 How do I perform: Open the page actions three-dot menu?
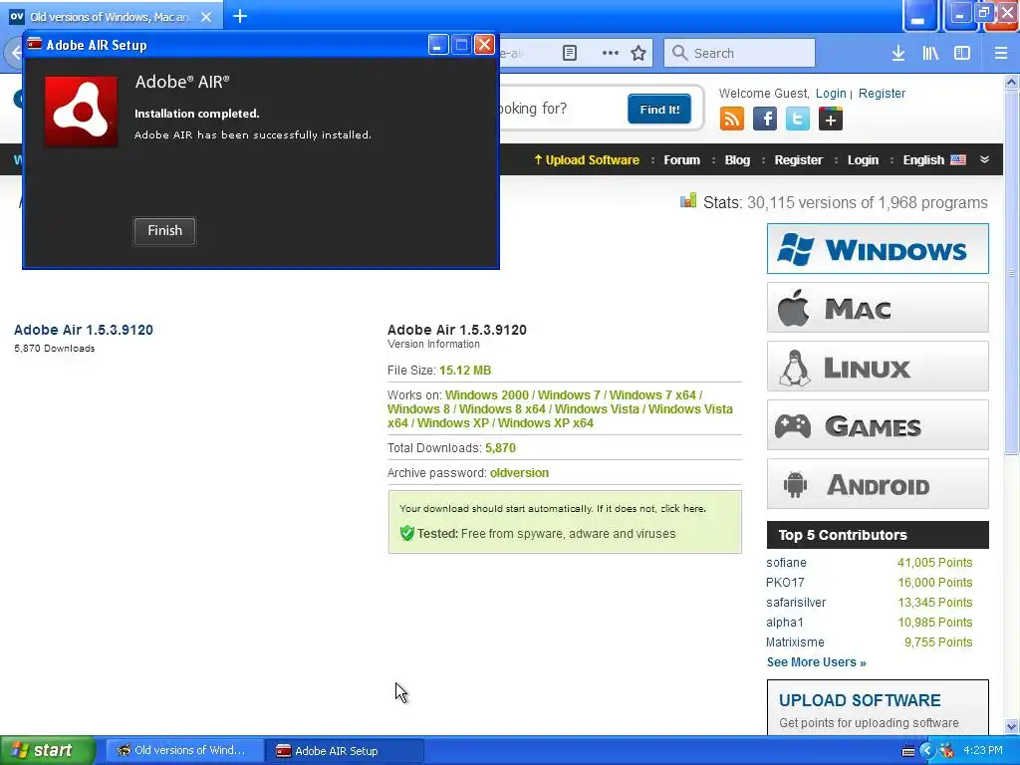point(611,53)
